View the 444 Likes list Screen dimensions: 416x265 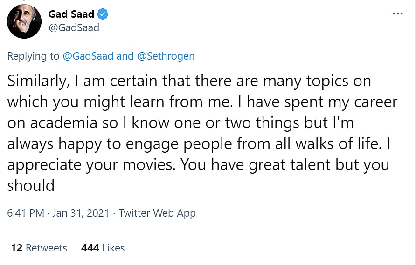(103, 248)
